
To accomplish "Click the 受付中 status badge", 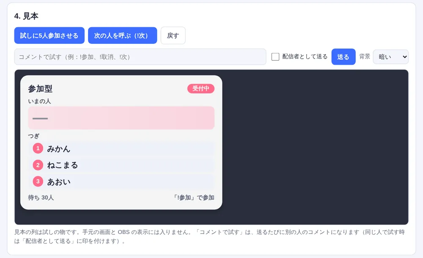I will 201,88.
